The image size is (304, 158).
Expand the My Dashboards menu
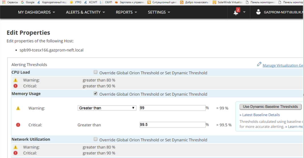coord(36,12)
